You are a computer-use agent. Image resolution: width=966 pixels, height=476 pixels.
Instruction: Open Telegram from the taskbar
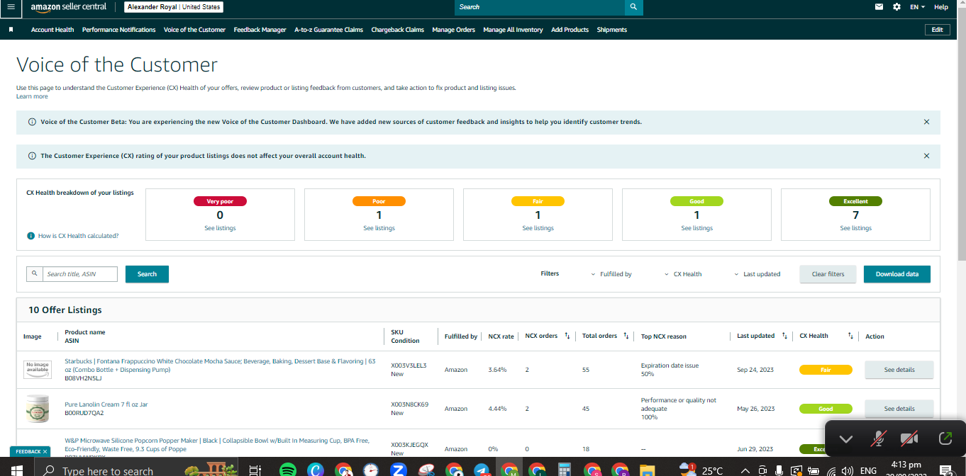482,470
